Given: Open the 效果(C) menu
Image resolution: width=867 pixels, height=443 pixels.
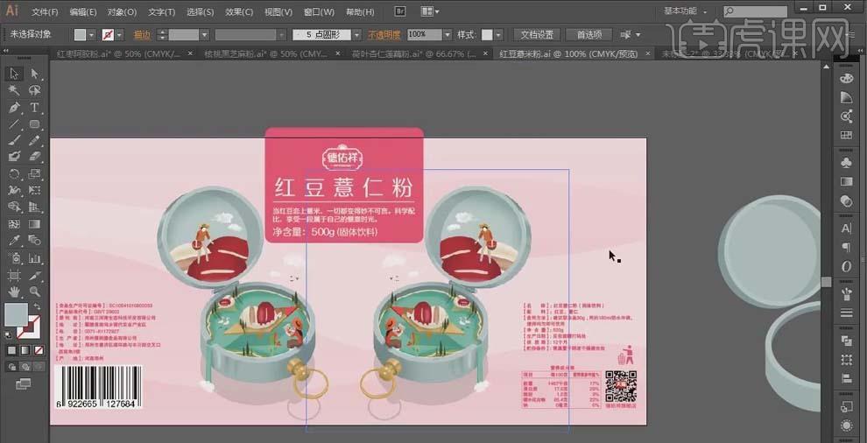Looking at the screenshot, I should 239,11.
